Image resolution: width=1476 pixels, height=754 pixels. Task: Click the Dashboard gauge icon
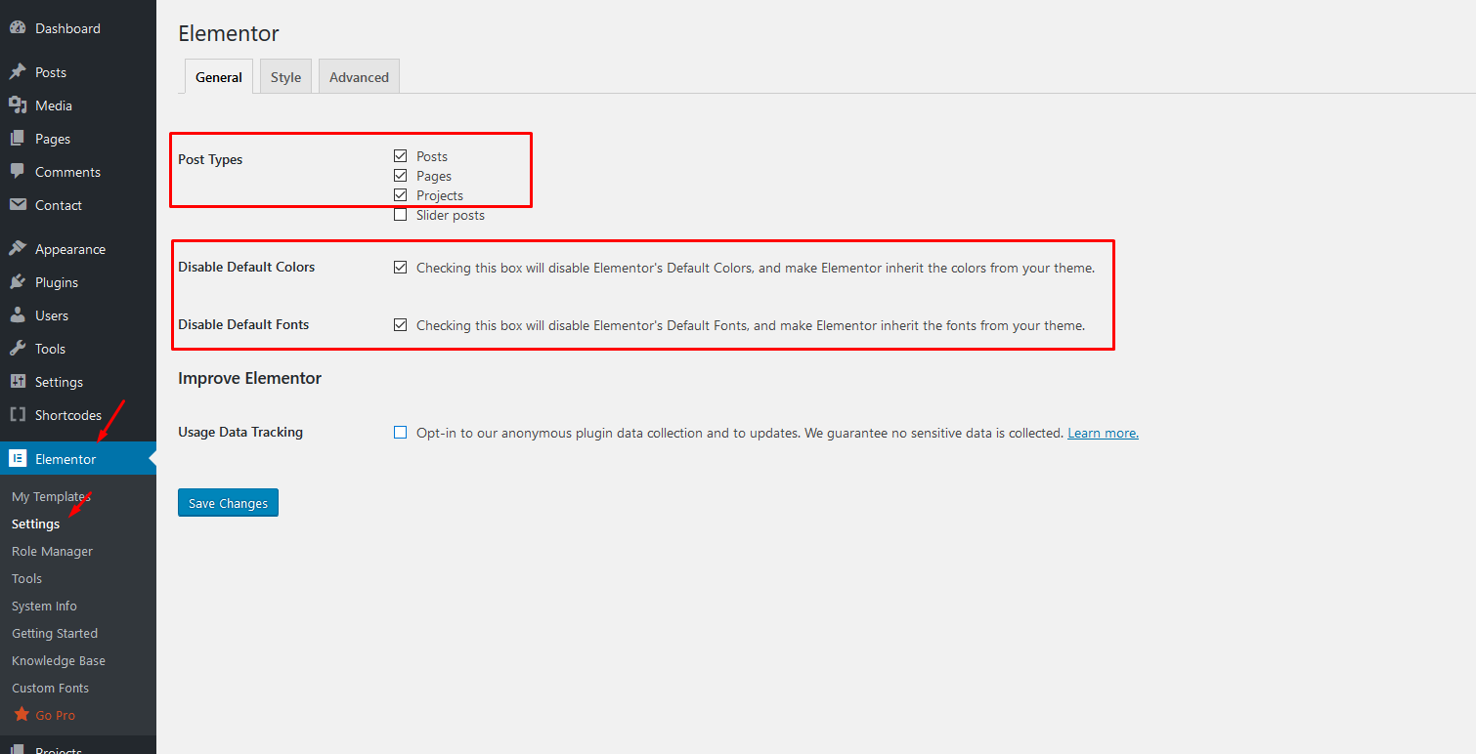pyautogui.click(x=18, y=28)
